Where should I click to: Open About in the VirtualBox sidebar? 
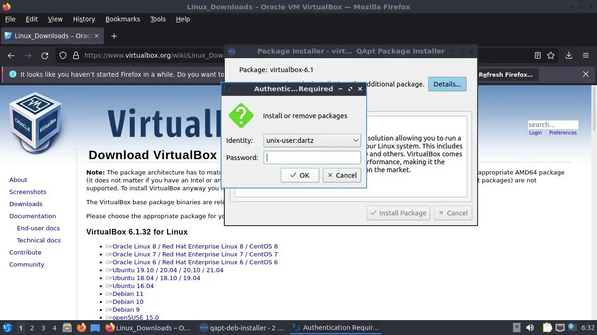(x=18, y=180)
